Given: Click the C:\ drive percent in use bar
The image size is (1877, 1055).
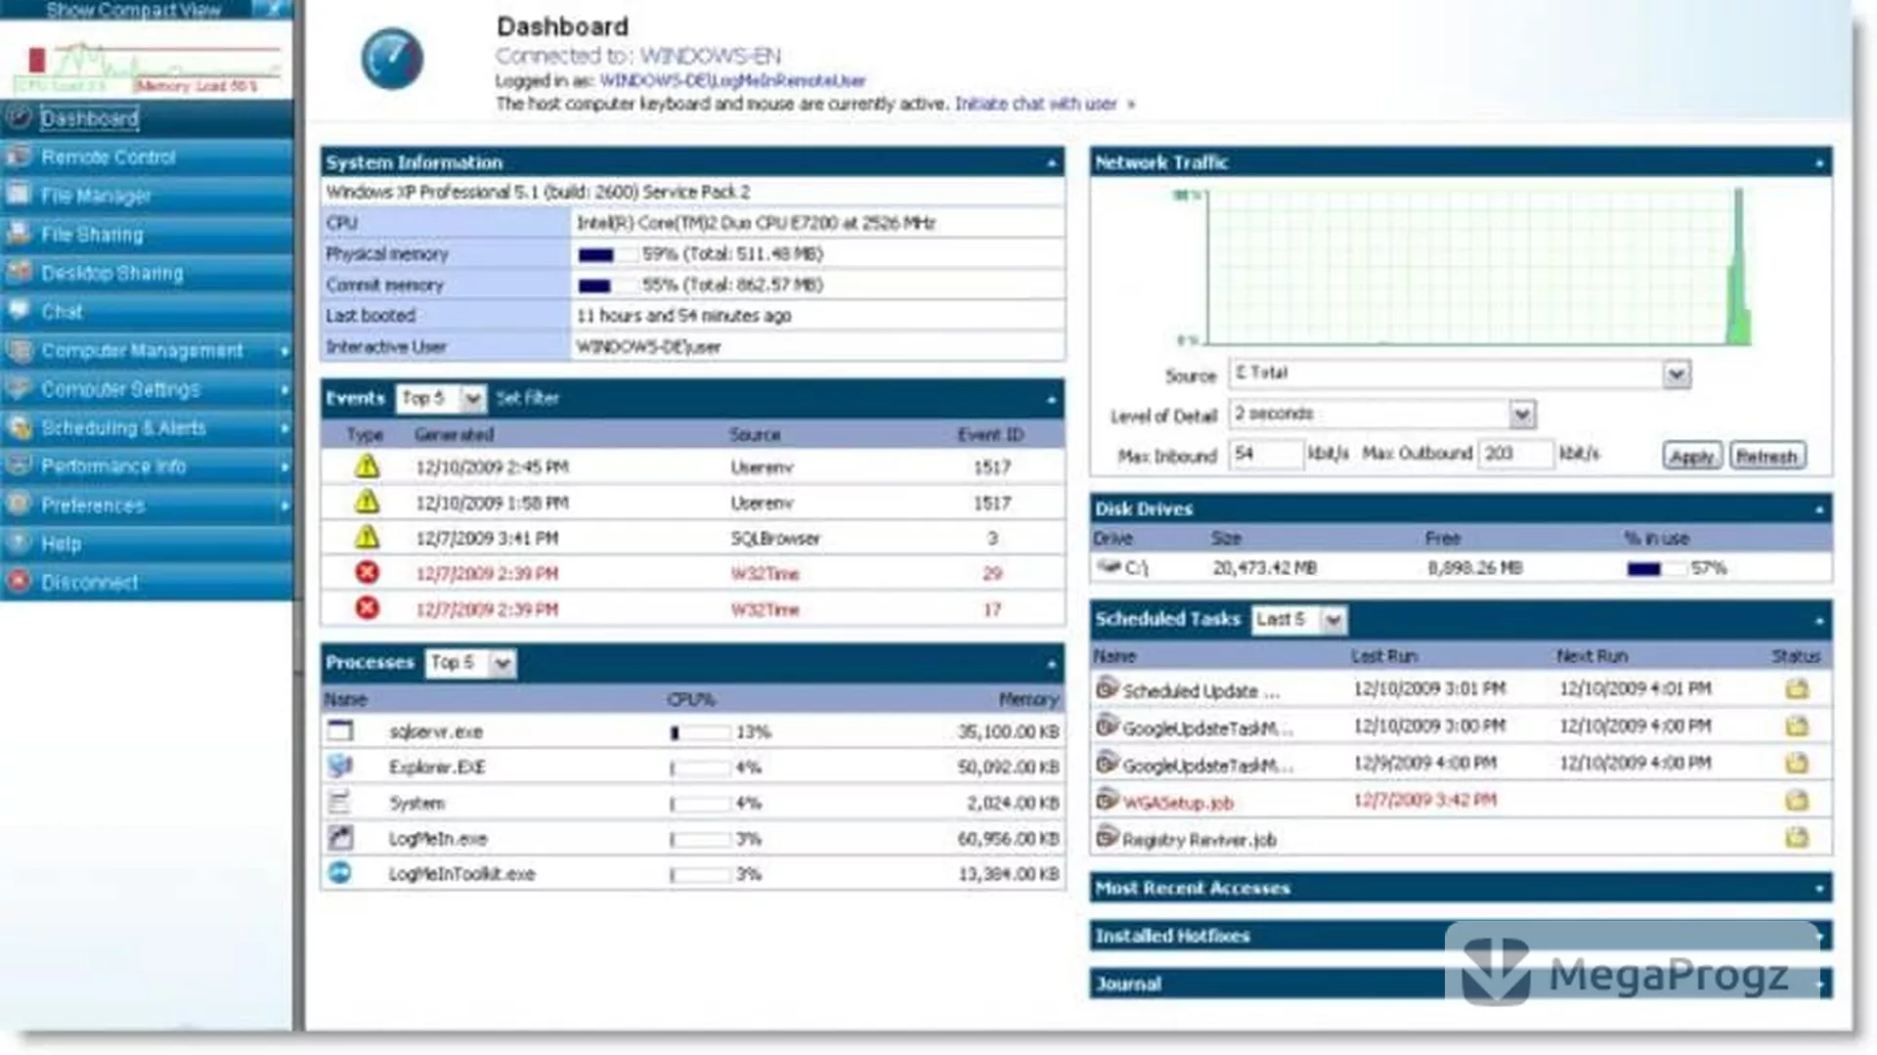Looking at the screenshot, I should click(1656, 568).
